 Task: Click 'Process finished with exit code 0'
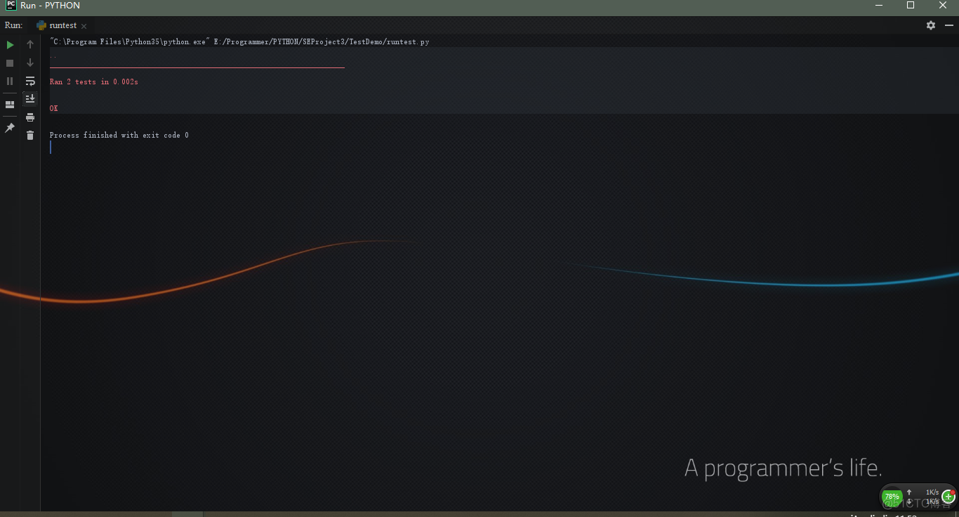[119, 136]
